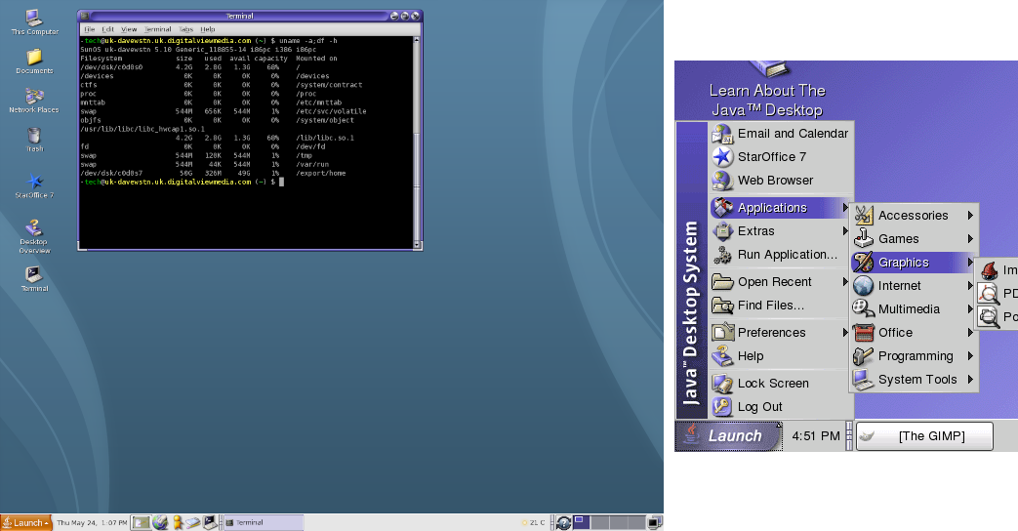Click the terminal's vertical scrollbar down arrow

[418, 245]
